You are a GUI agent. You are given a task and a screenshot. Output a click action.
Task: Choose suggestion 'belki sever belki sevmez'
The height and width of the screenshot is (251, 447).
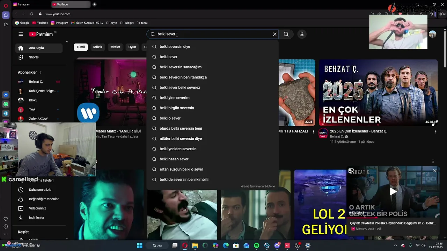tap(213, 88)
